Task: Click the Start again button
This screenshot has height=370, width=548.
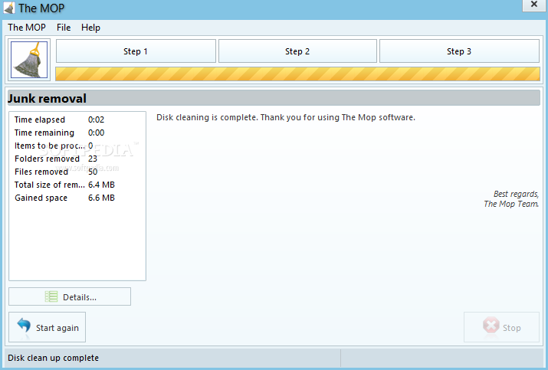Action: tap(48, 327)
